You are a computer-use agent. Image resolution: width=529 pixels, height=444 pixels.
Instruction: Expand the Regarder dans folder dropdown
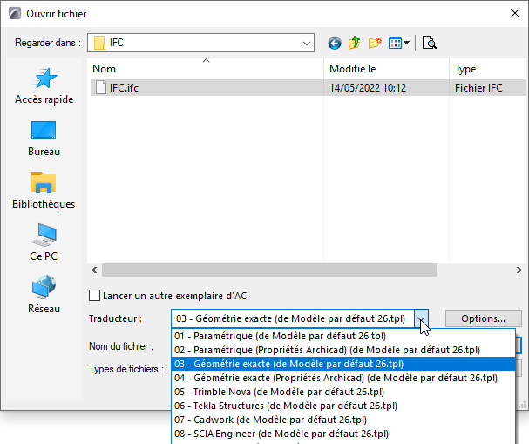click(x=307, y=43)
